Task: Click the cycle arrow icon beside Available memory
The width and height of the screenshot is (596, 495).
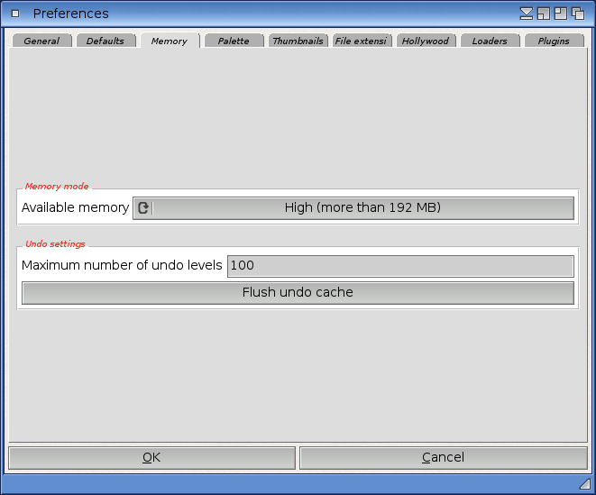Action: (142, 208)
